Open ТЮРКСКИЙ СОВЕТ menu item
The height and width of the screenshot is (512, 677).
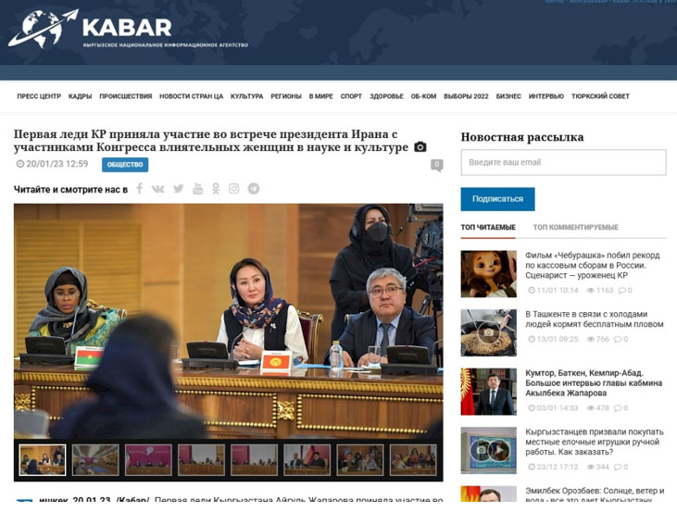(600, 96)
